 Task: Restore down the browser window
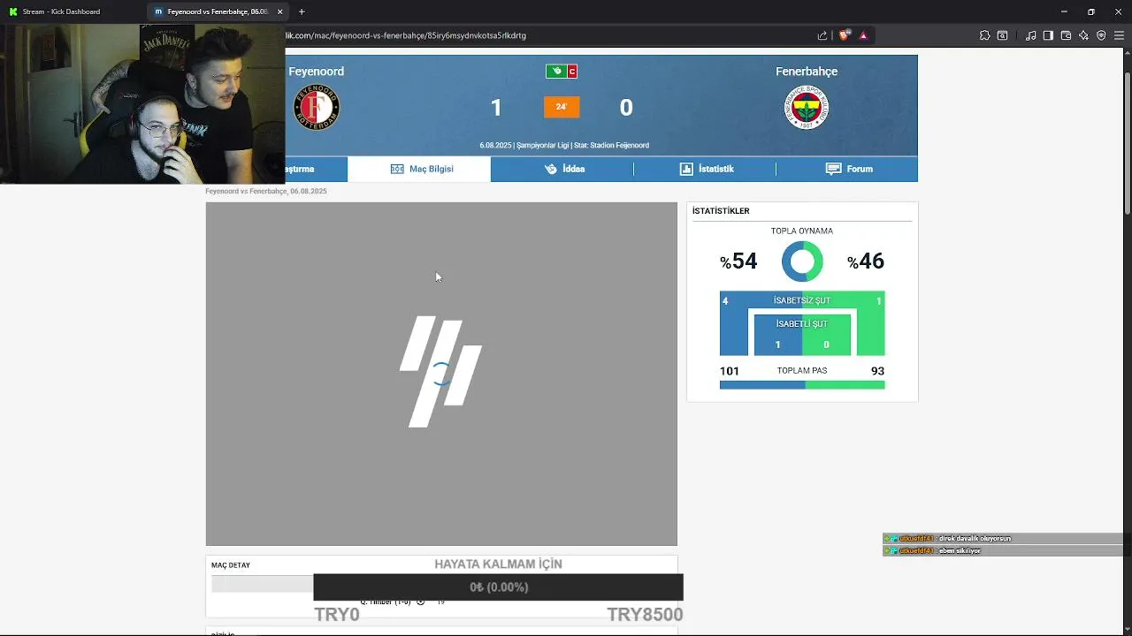(1091, 11)
